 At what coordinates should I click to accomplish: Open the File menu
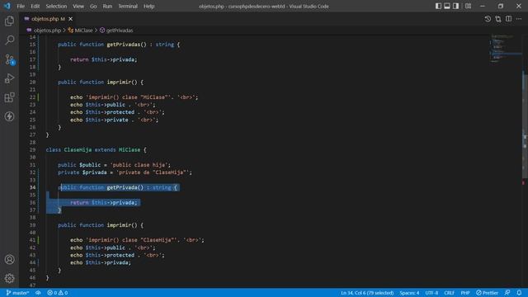click(x=21, y=6)
